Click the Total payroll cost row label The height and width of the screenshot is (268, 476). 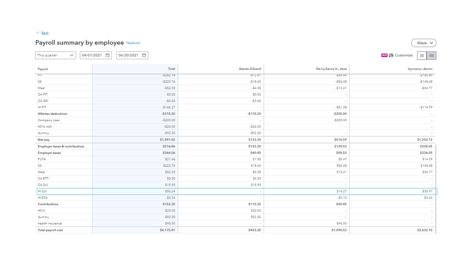tap(50, 230)
